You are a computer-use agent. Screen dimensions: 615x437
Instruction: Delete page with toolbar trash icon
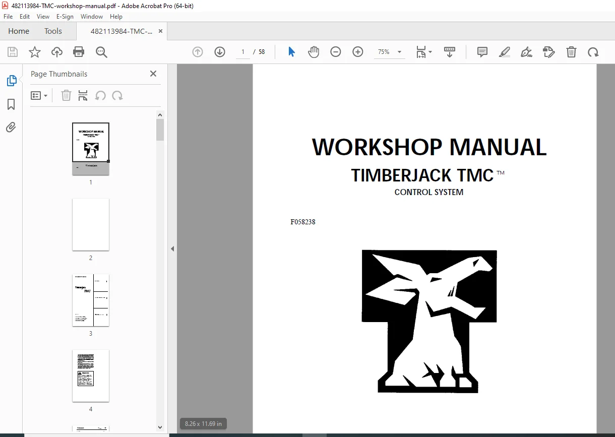571,52
